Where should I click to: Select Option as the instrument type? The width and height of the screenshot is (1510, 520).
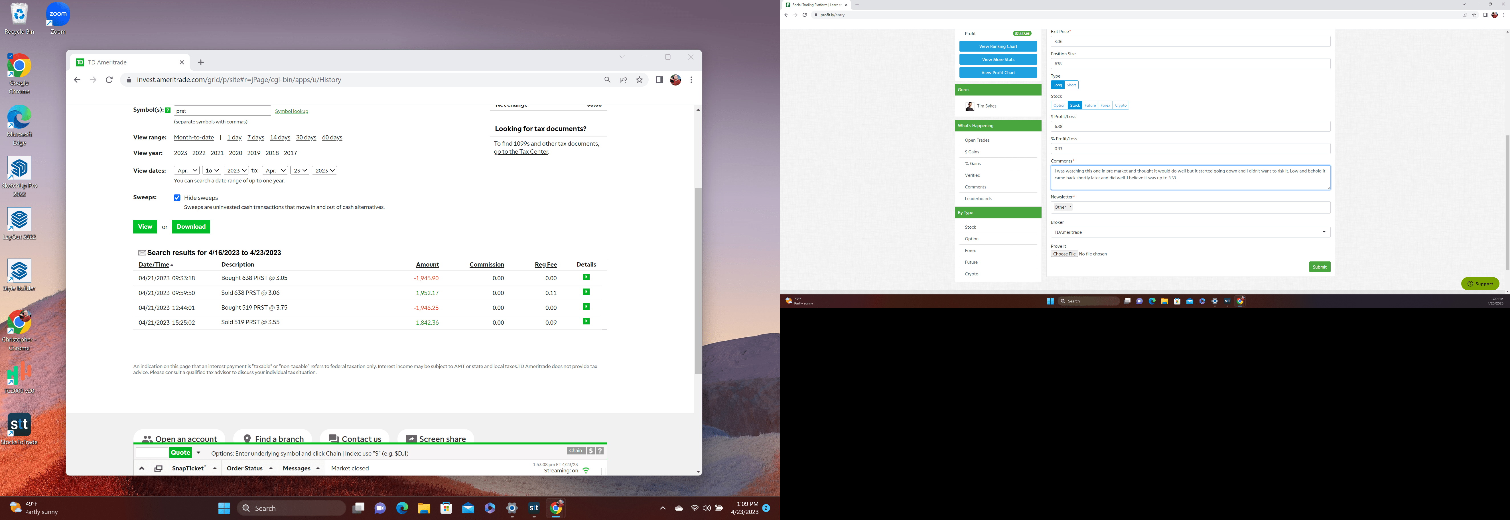coord(1059,105)
